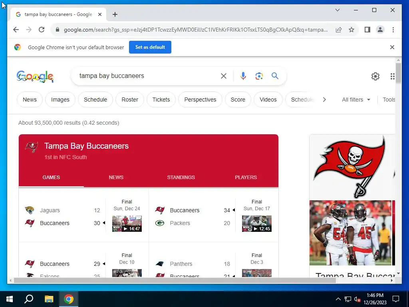Image resolution: width=409 pixels, height=307 pixels.
Task: Show more filter chips with the right arrow
Action: coord(324,100)
